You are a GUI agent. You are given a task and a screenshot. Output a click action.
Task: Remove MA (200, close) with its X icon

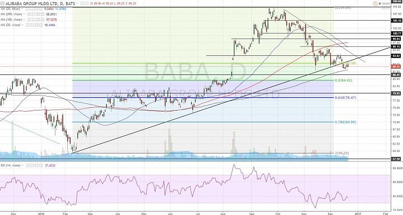(x=43, y=14)
